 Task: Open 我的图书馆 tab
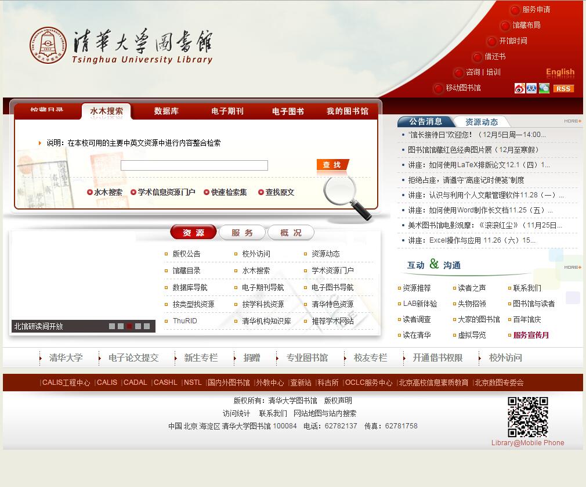(x=347, y=111)
